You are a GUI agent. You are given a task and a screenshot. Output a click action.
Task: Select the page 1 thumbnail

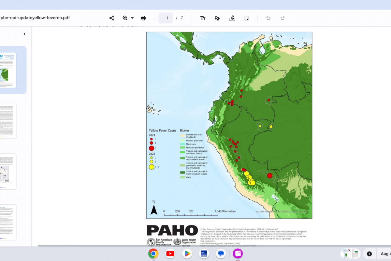(x=8, y=70)
